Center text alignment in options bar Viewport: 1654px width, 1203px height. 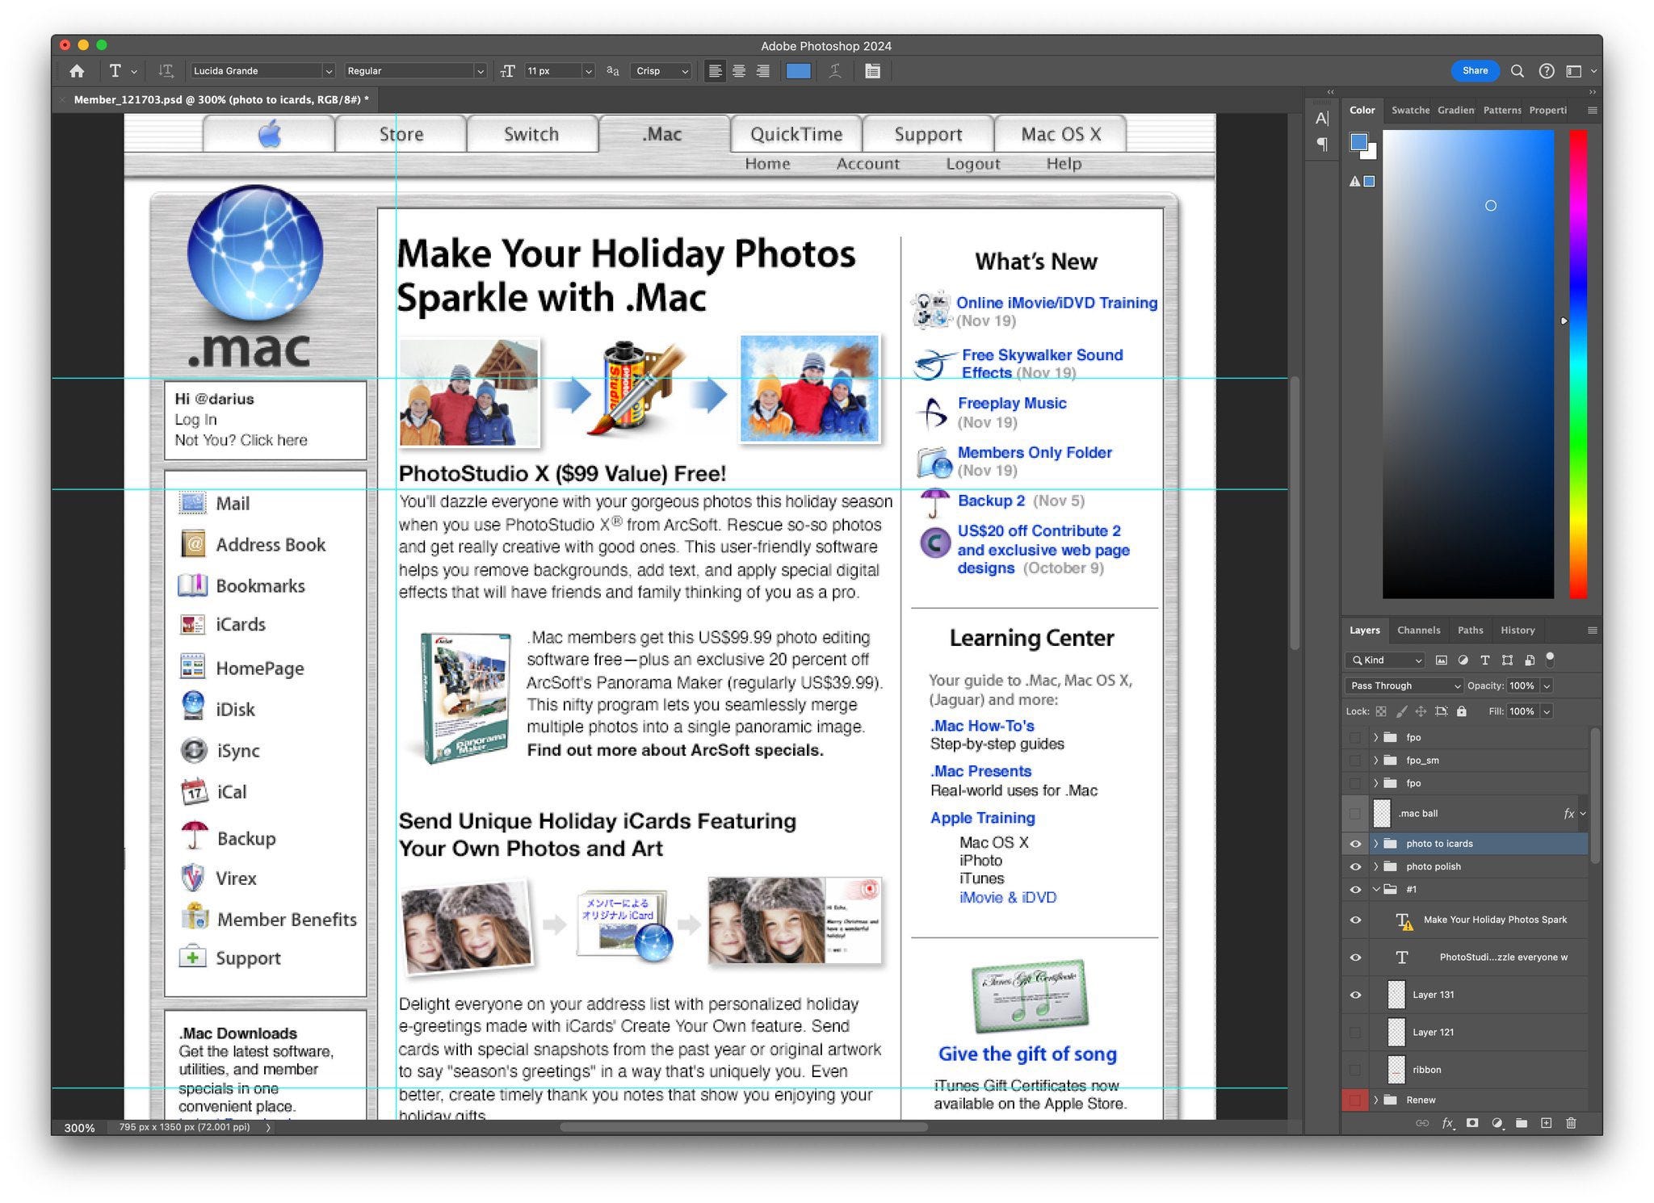[x=739, y=71]
